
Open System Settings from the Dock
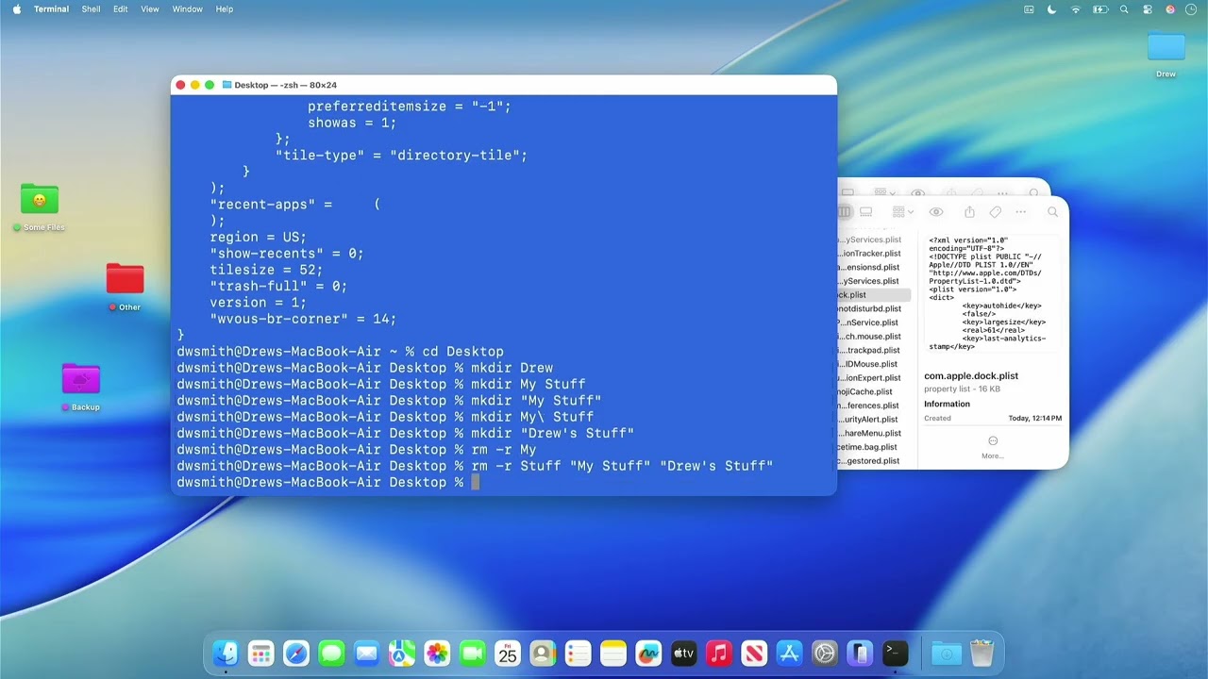point(825,653)
